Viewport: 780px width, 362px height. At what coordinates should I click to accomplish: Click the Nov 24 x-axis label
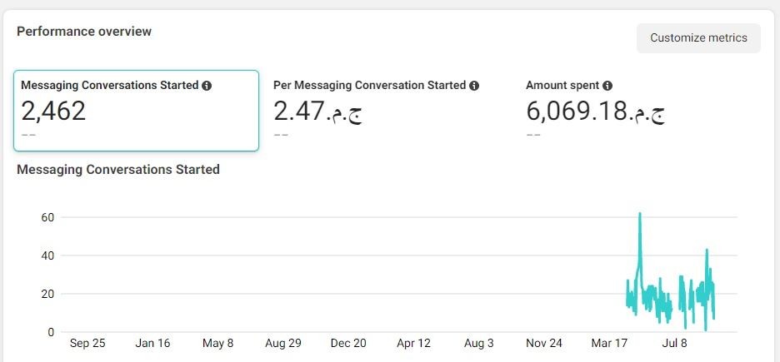click(x=543, y=343)
